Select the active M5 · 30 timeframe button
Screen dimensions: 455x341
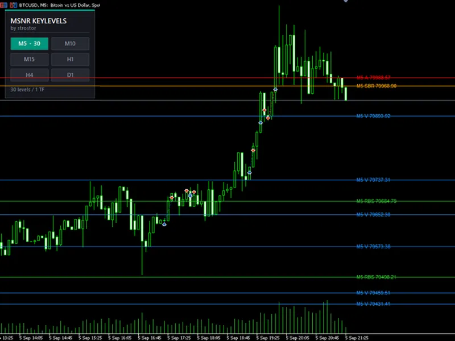30,44
